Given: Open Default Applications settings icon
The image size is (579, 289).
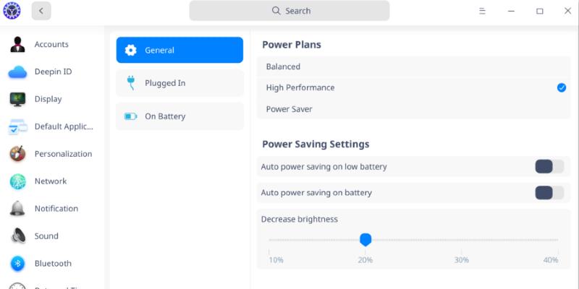Looking at the screenshot, I should 18,127.
